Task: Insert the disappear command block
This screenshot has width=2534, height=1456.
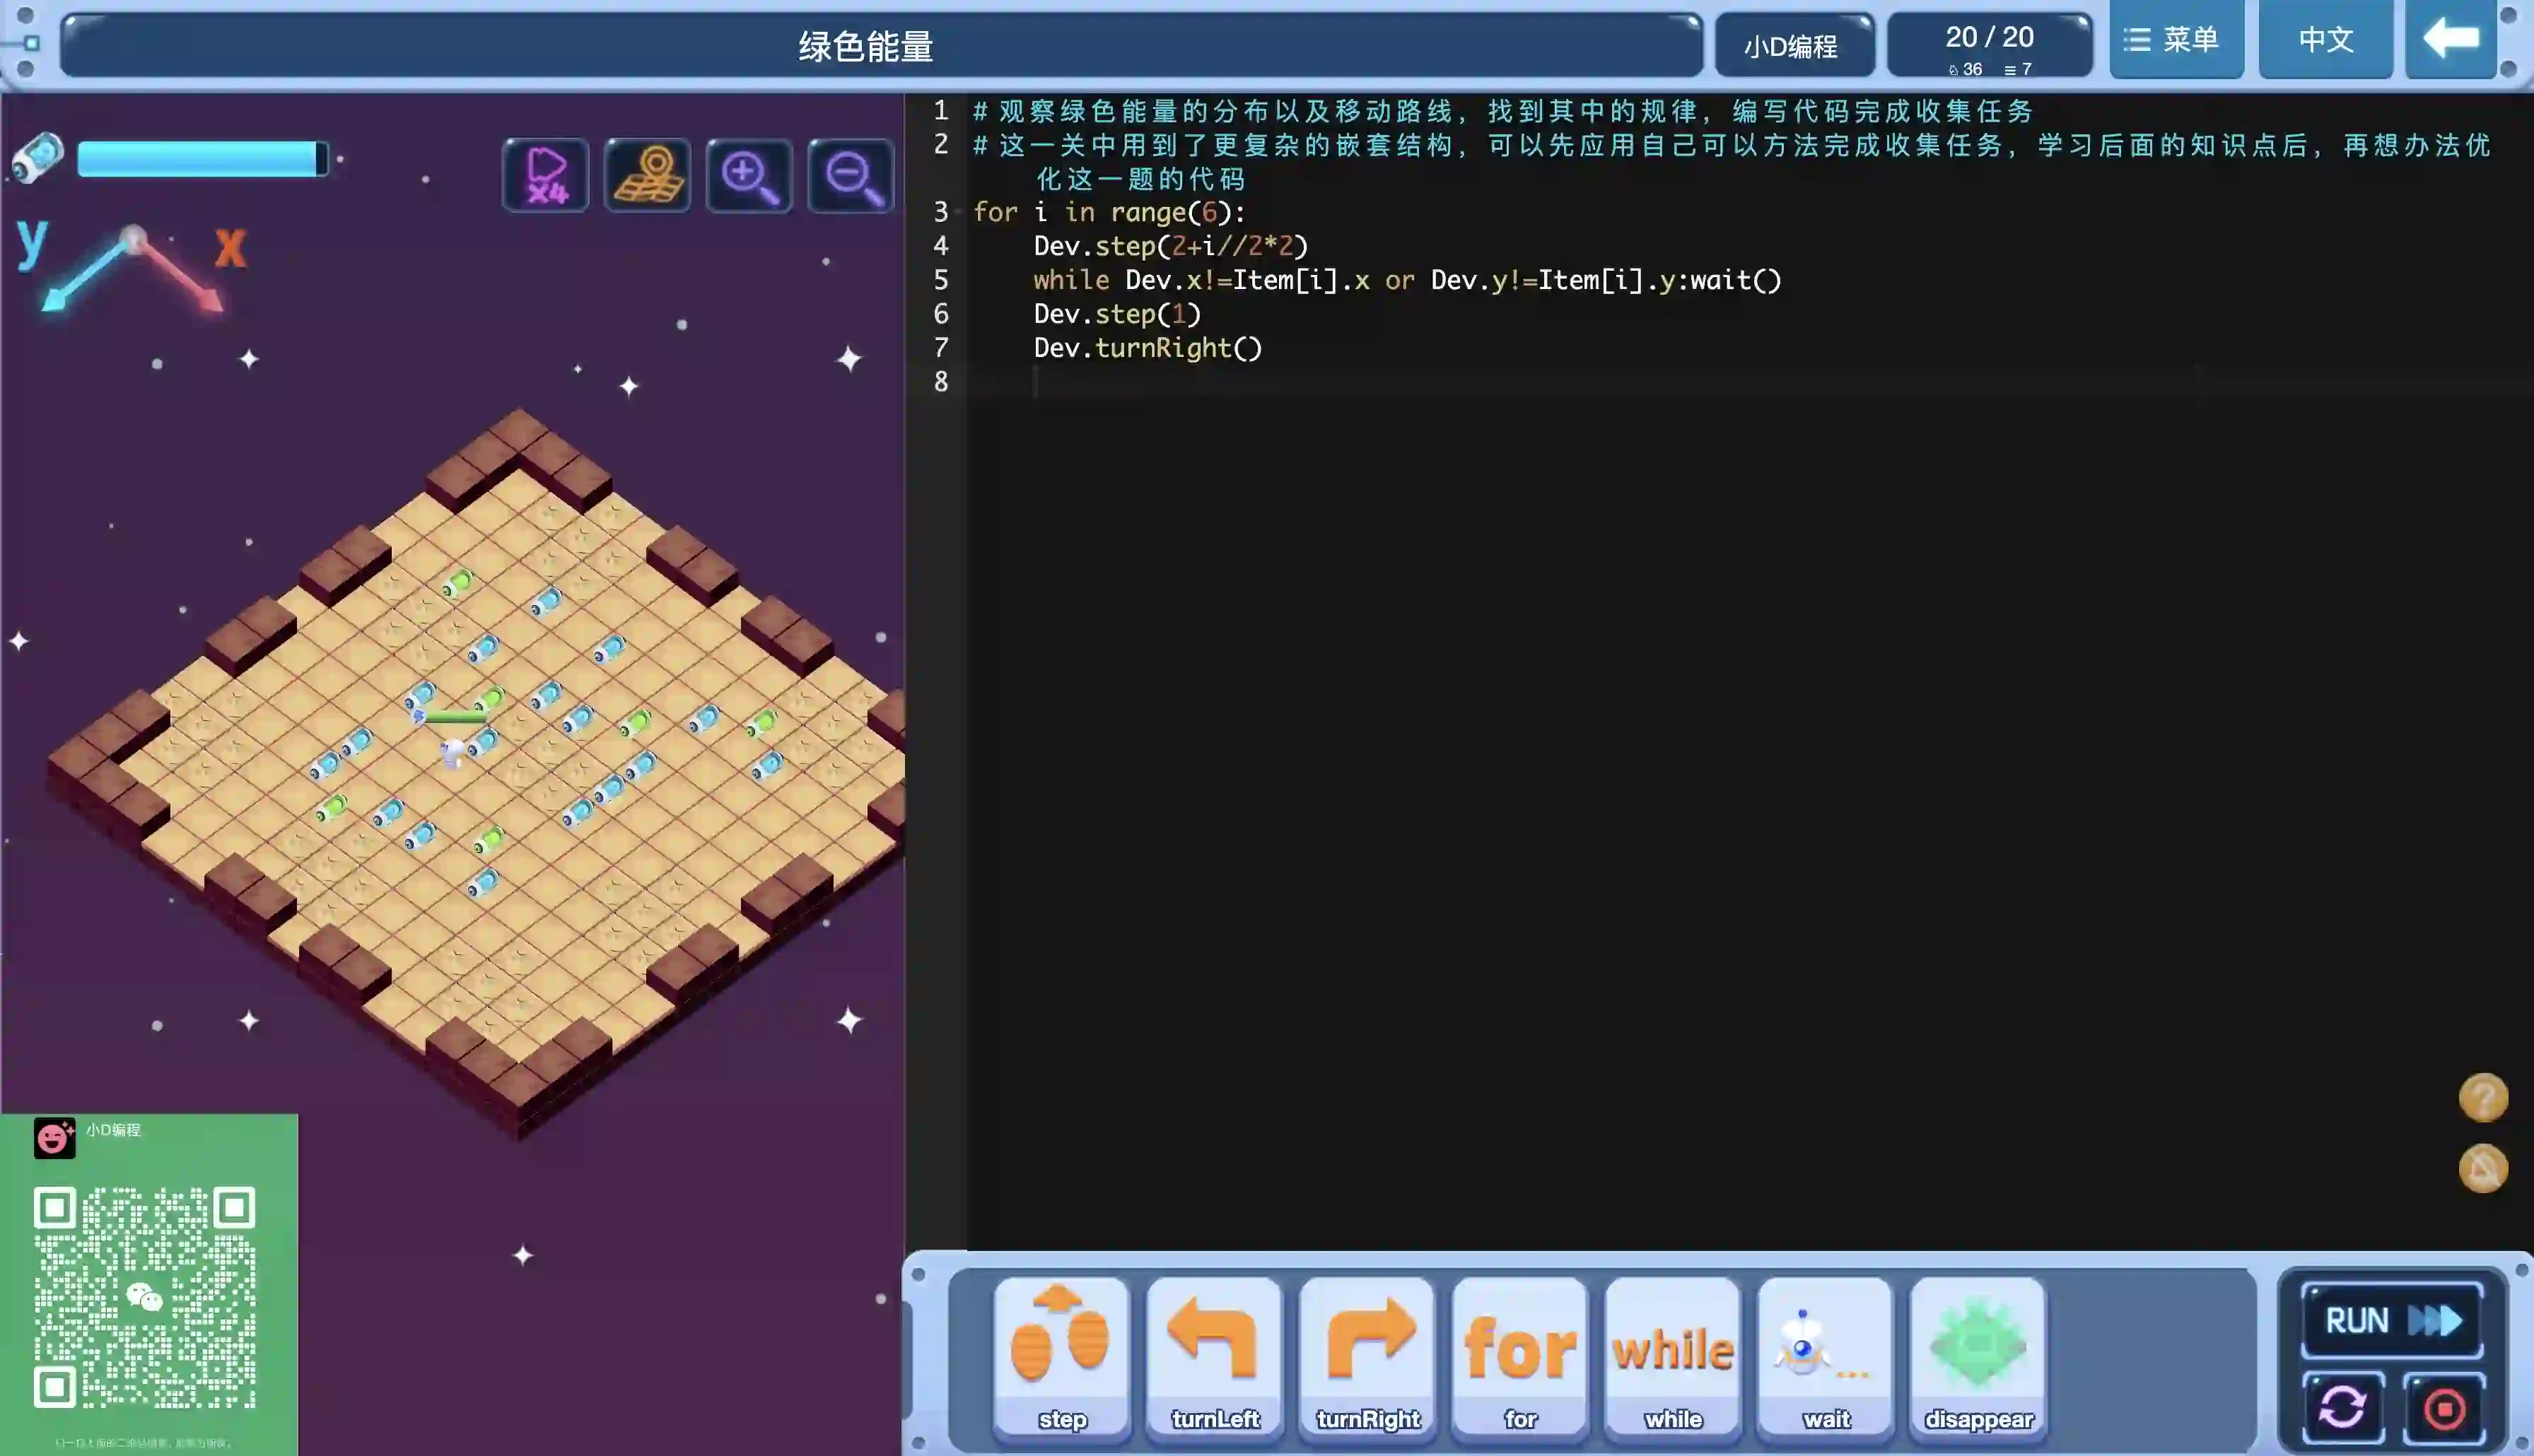Action: coord(1978,1355)
